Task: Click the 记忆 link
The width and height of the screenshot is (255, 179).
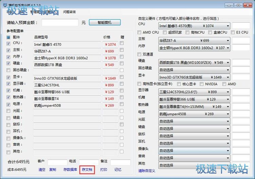Action: pos(118,170)
